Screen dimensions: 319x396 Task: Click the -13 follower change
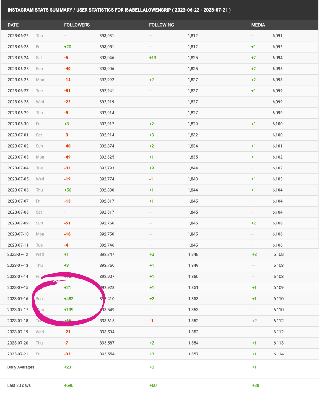[x=67, y=201]
